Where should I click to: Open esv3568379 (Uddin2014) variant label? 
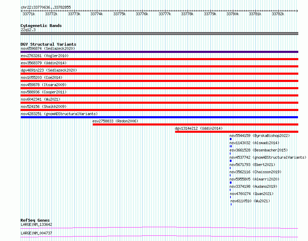[x=44, y=63]
